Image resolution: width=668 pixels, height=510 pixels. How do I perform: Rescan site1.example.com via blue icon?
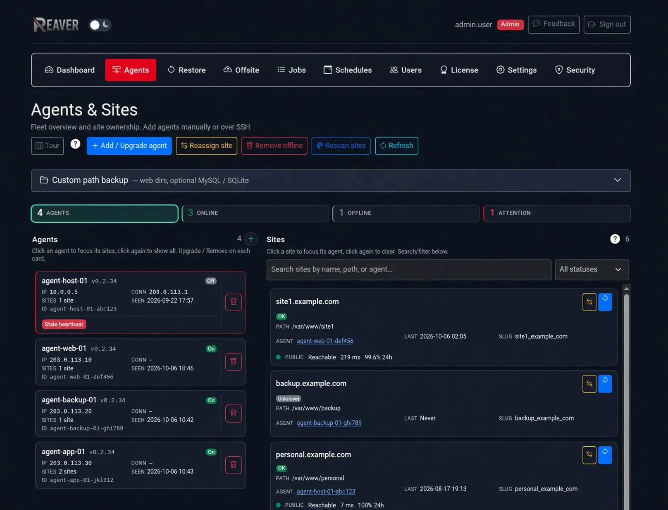[x=605, y=302]
